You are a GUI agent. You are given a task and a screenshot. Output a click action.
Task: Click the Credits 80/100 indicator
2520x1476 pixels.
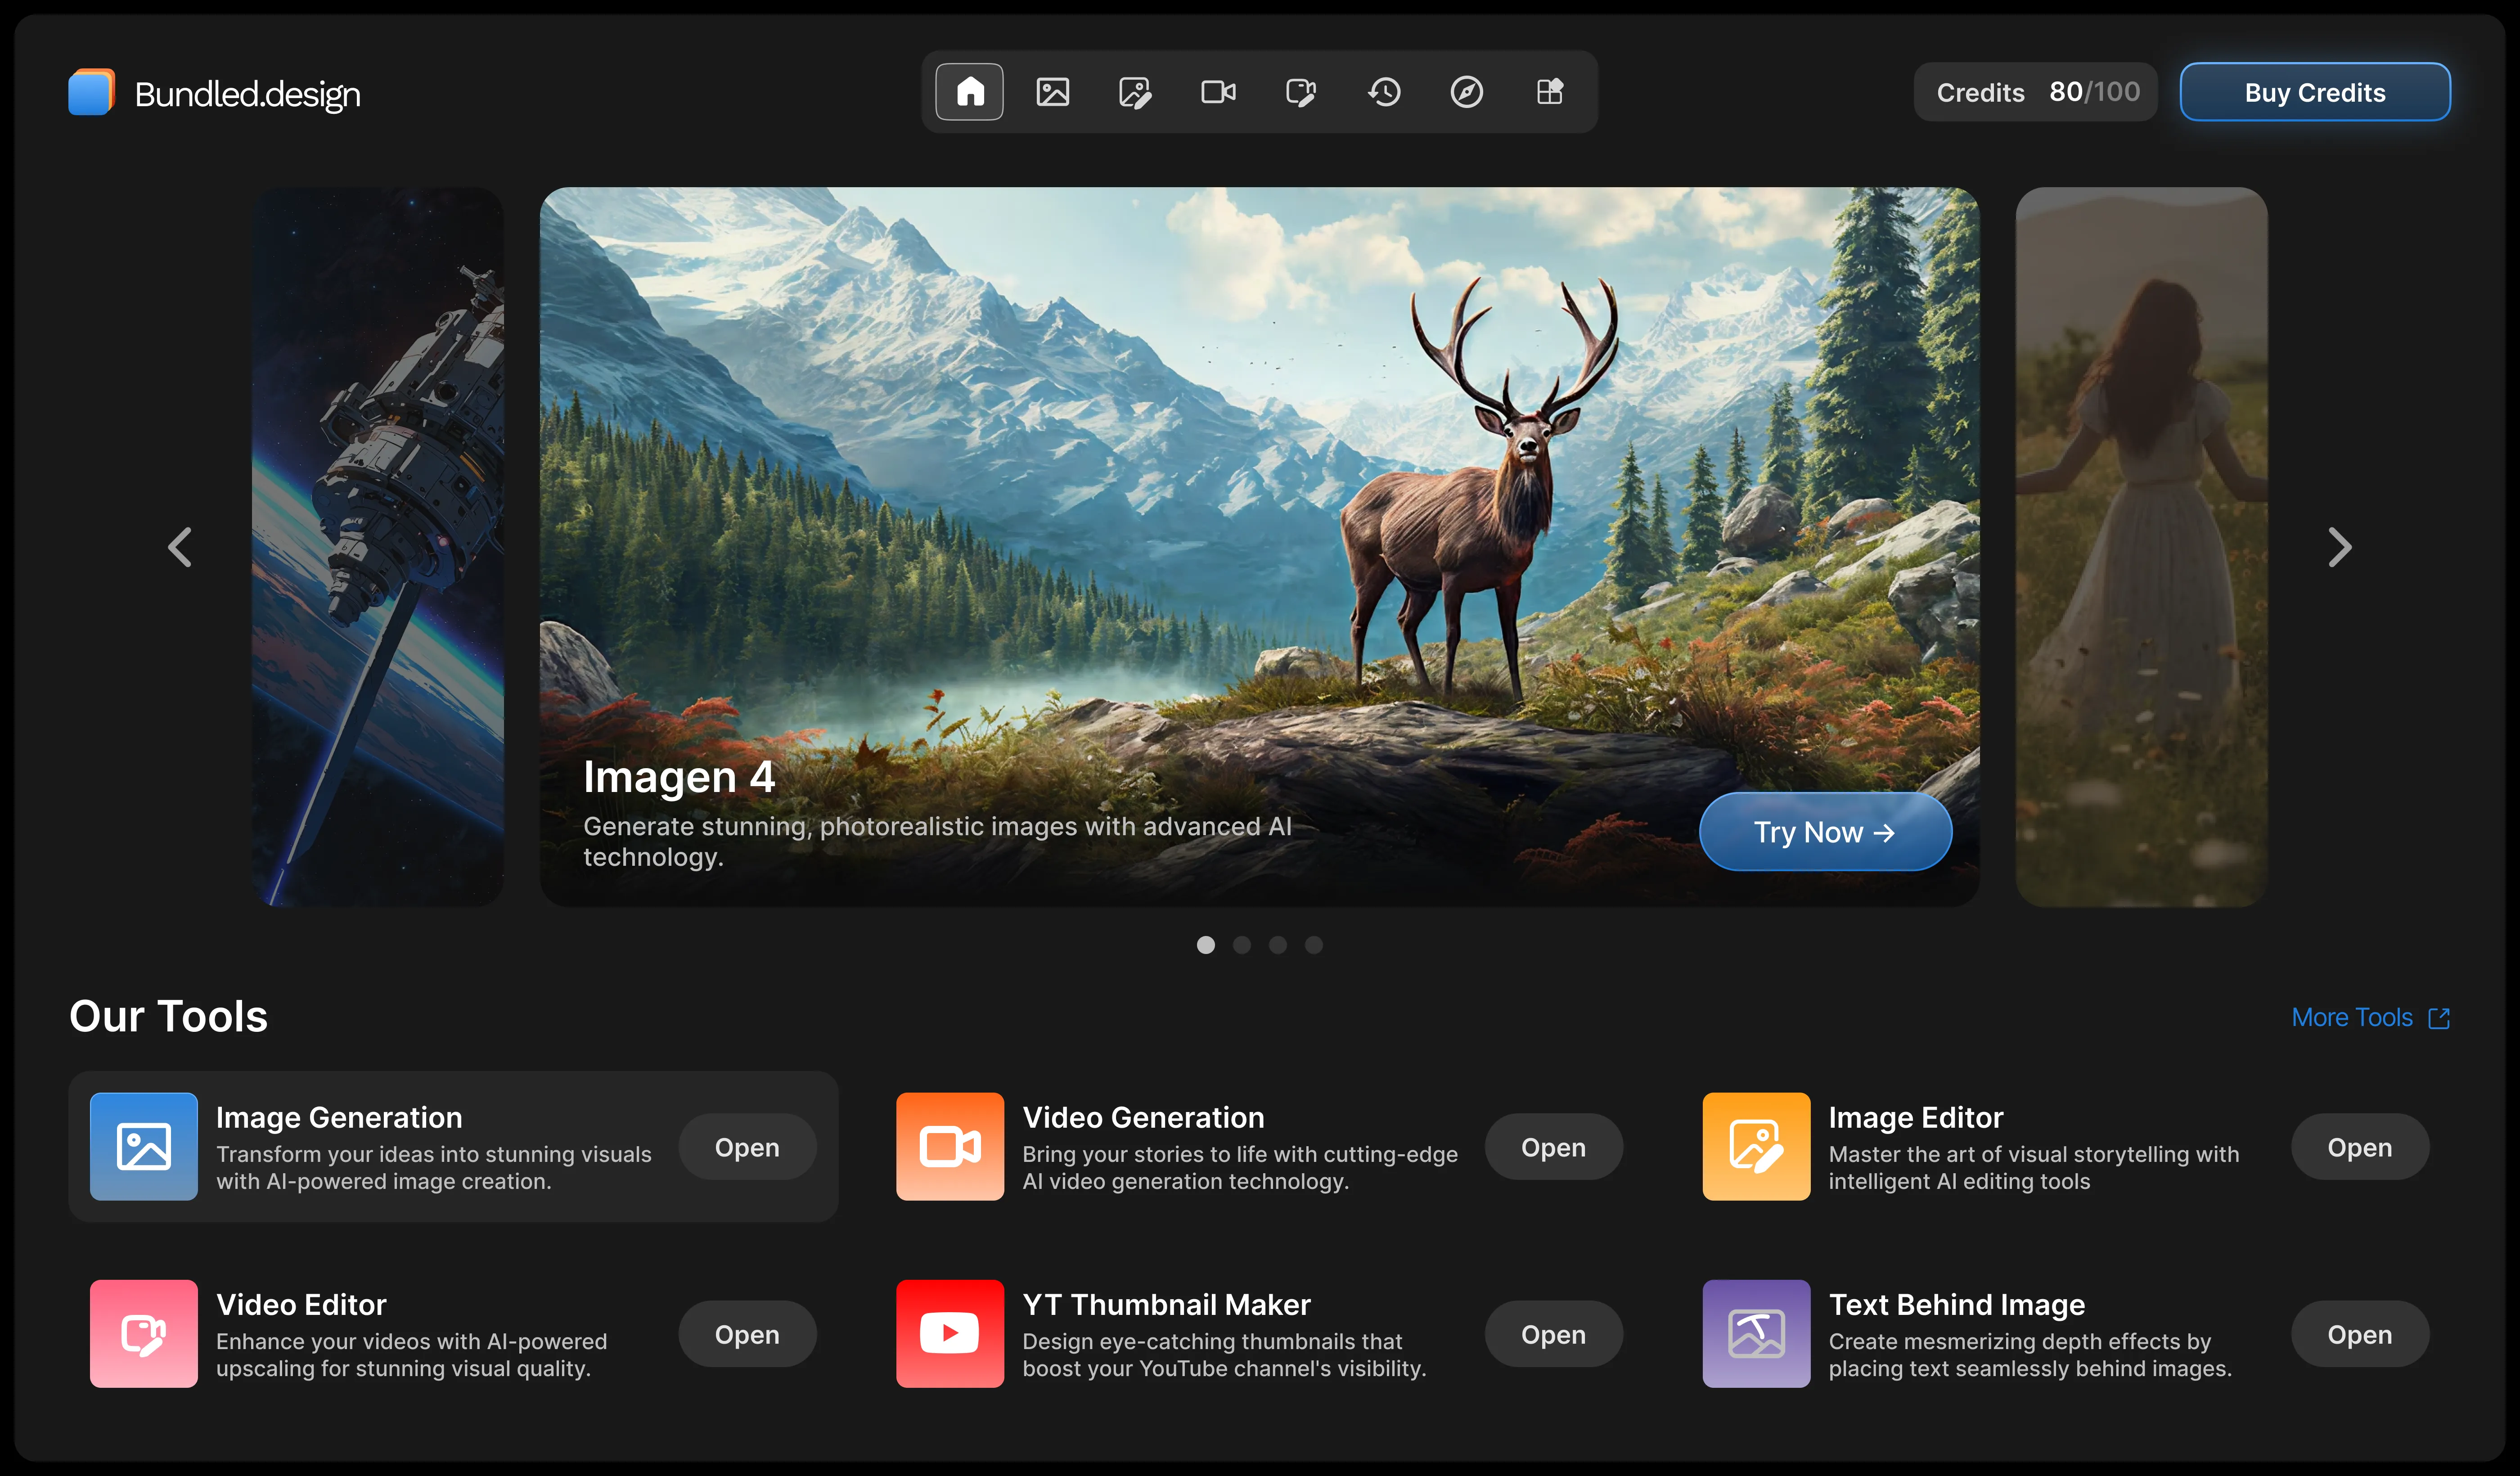pyautogui.click(x=2036, y=92)
